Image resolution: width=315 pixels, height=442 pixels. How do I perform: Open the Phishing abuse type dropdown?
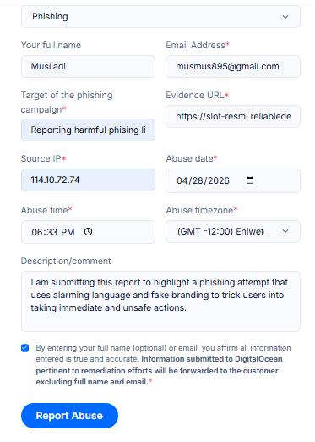coord(160,17)
